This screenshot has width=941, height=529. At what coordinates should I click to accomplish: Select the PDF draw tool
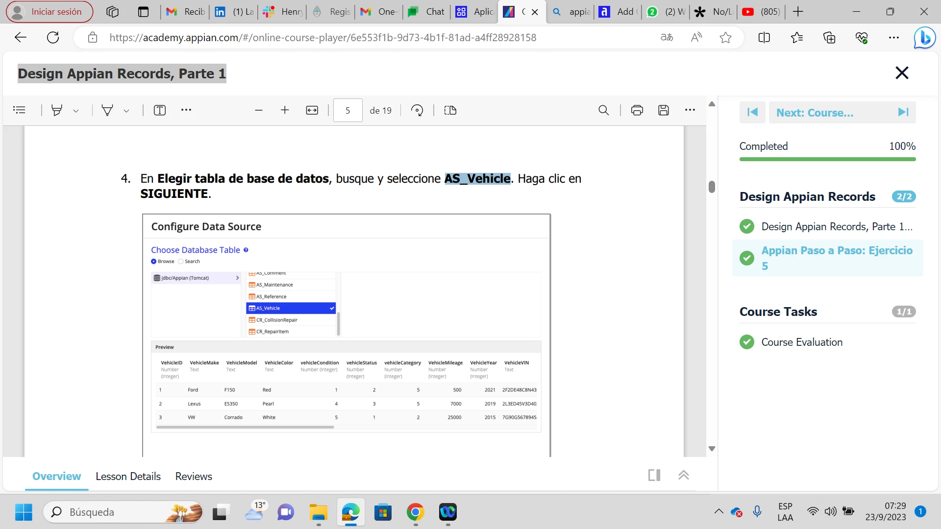coord(107,110)
